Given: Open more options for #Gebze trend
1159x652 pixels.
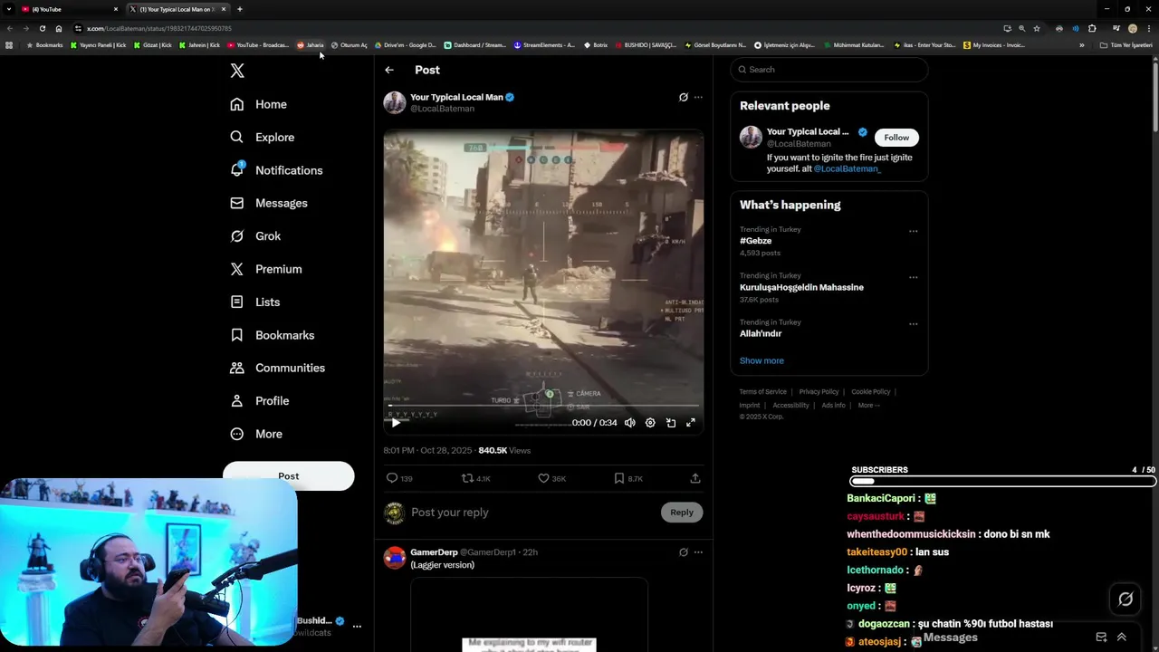Looking at the screenshot, I should (913, 231).
